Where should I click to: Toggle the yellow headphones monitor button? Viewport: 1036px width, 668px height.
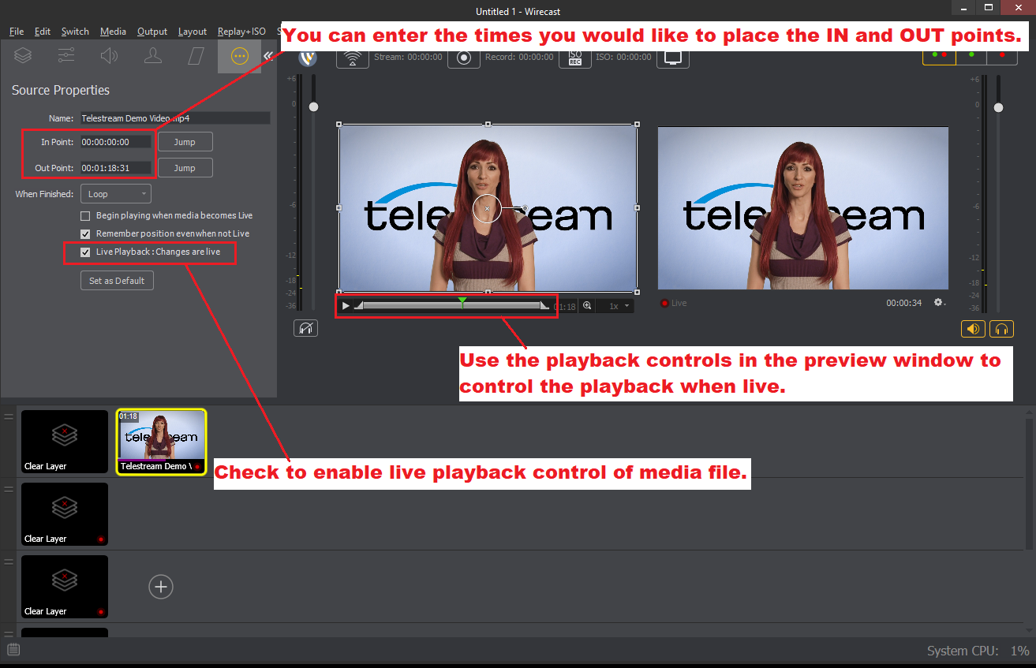[x=1002, y=329]
